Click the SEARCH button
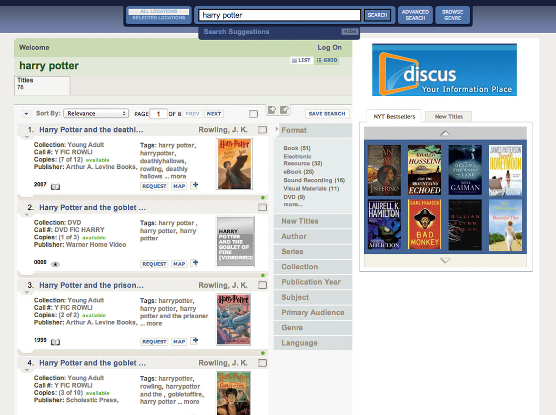Screen dimensions: 556x415 coord(377,15)
